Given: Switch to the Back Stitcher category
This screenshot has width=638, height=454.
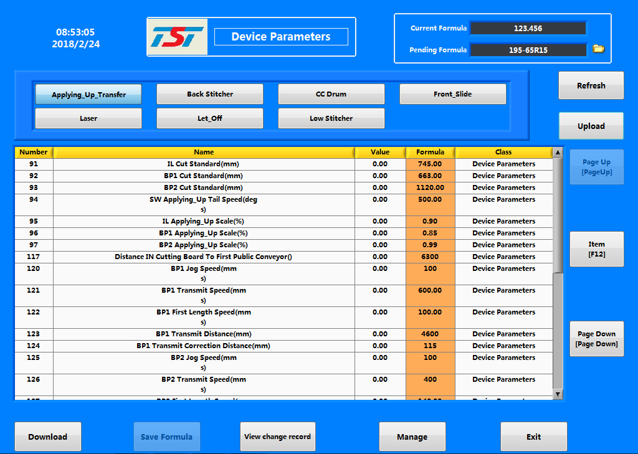Looking at the screenshot, I should [x=210, y=94].
